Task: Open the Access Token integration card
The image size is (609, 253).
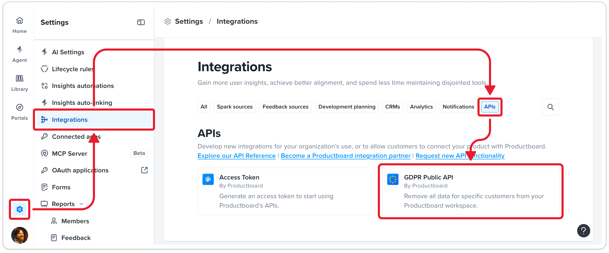Action: [286, 191]
